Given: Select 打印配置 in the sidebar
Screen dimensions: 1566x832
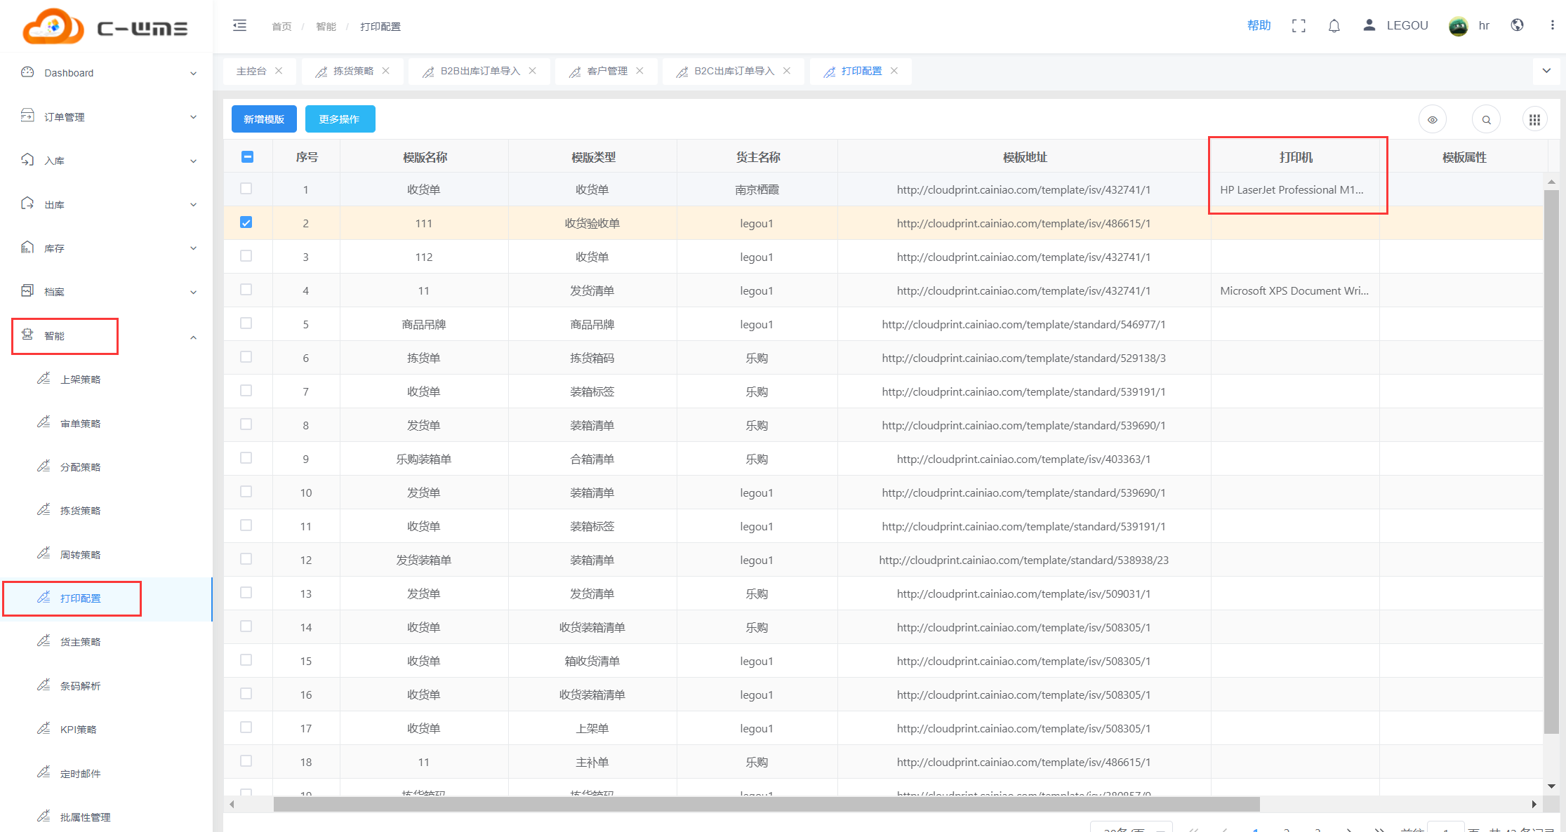Looking at the screenshot, I should tap(80, 598).
